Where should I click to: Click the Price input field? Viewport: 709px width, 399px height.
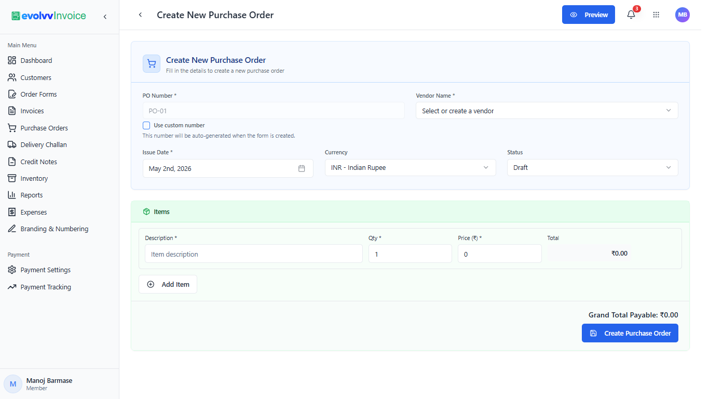(x=500, y=254)
